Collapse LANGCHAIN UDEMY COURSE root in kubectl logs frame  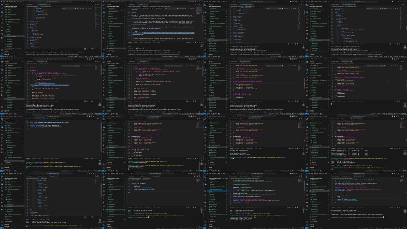(310, 121)
